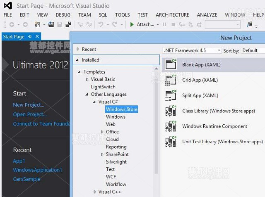Select Windows Store in template tree
The width and height of the screenshot is (265, 197).
point(122,109)
